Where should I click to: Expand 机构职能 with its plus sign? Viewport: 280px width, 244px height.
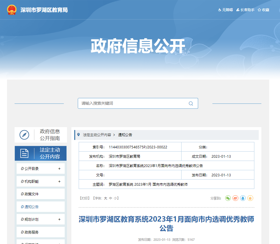(x=59, y=182)
